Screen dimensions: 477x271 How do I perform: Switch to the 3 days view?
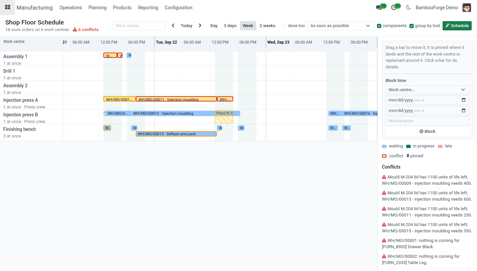[230, 25]
